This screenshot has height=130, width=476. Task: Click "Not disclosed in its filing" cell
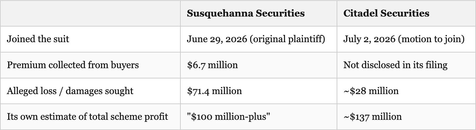tap(406, 65)
